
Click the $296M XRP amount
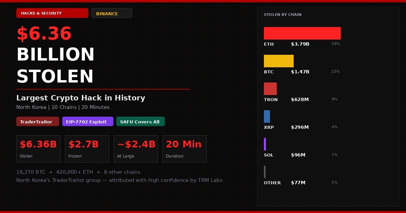click(300, 127)
